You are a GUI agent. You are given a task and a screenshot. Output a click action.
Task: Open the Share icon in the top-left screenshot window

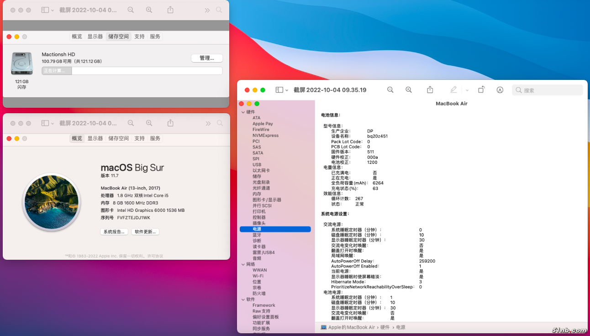[170, 10]
